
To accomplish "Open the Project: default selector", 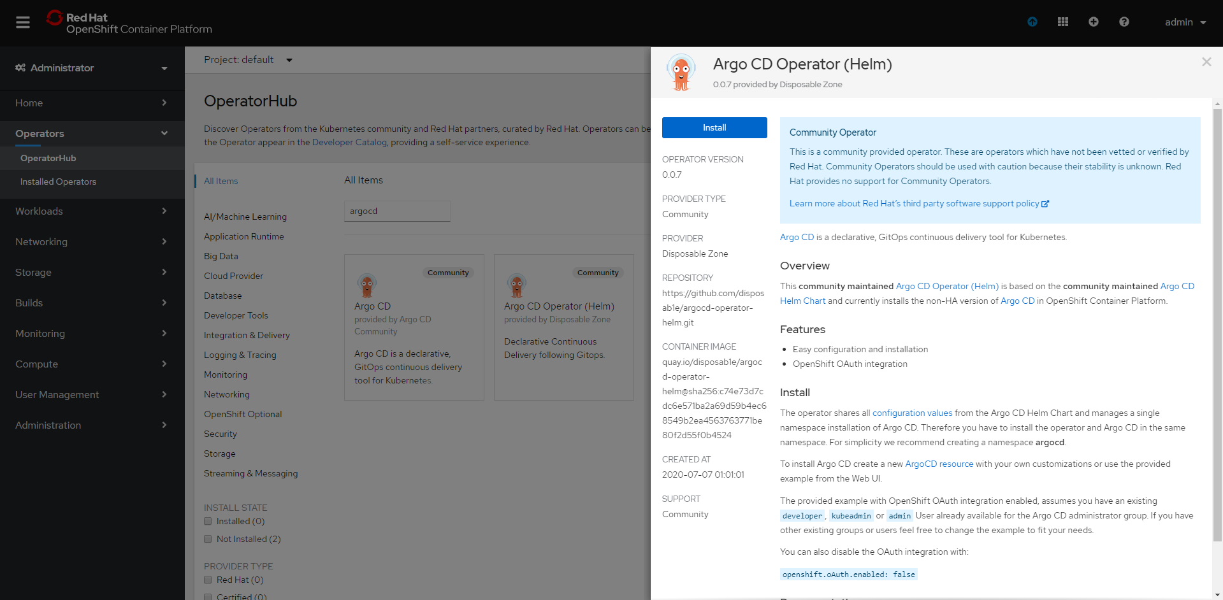I will coord(248,60).
